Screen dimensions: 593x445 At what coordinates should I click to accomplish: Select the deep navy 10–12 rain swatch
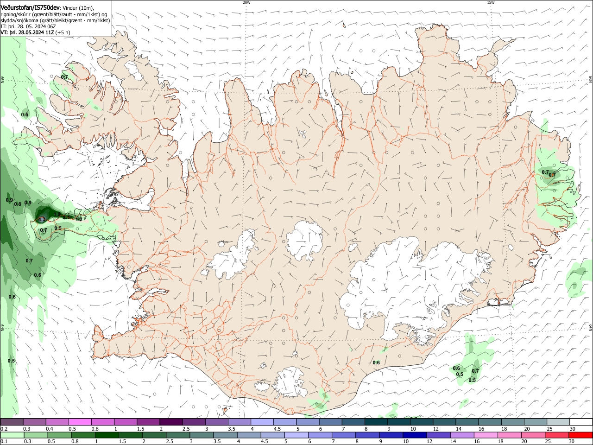pos(415,435)
